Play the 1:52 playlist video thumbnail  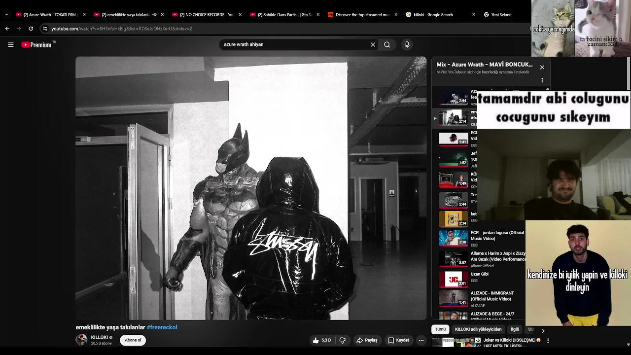pyautogui.click(x=453, y=159)
